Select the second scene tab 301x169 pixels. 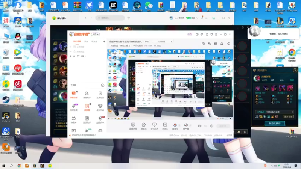(x=86, y=41)
